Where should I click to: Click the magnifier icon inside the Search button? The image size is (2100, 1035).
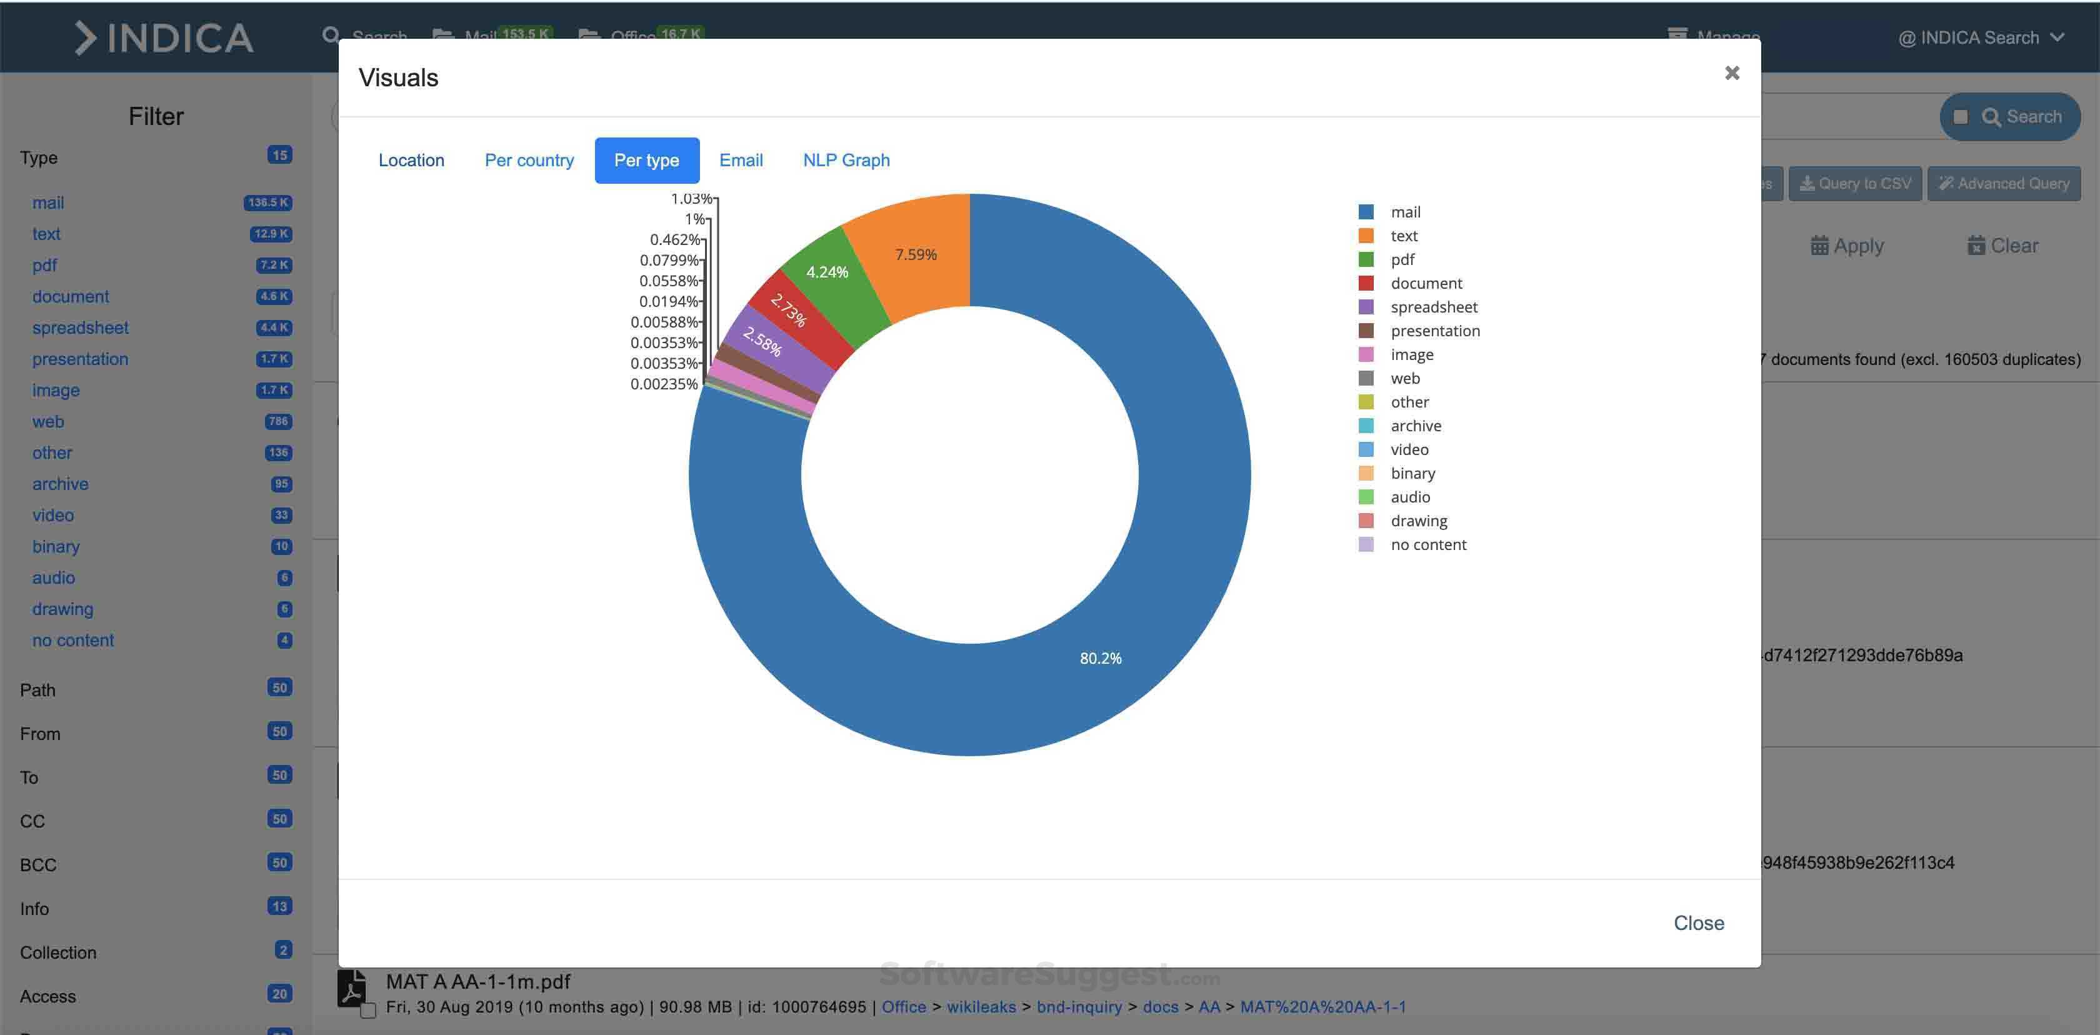(x=1992, y=116)
